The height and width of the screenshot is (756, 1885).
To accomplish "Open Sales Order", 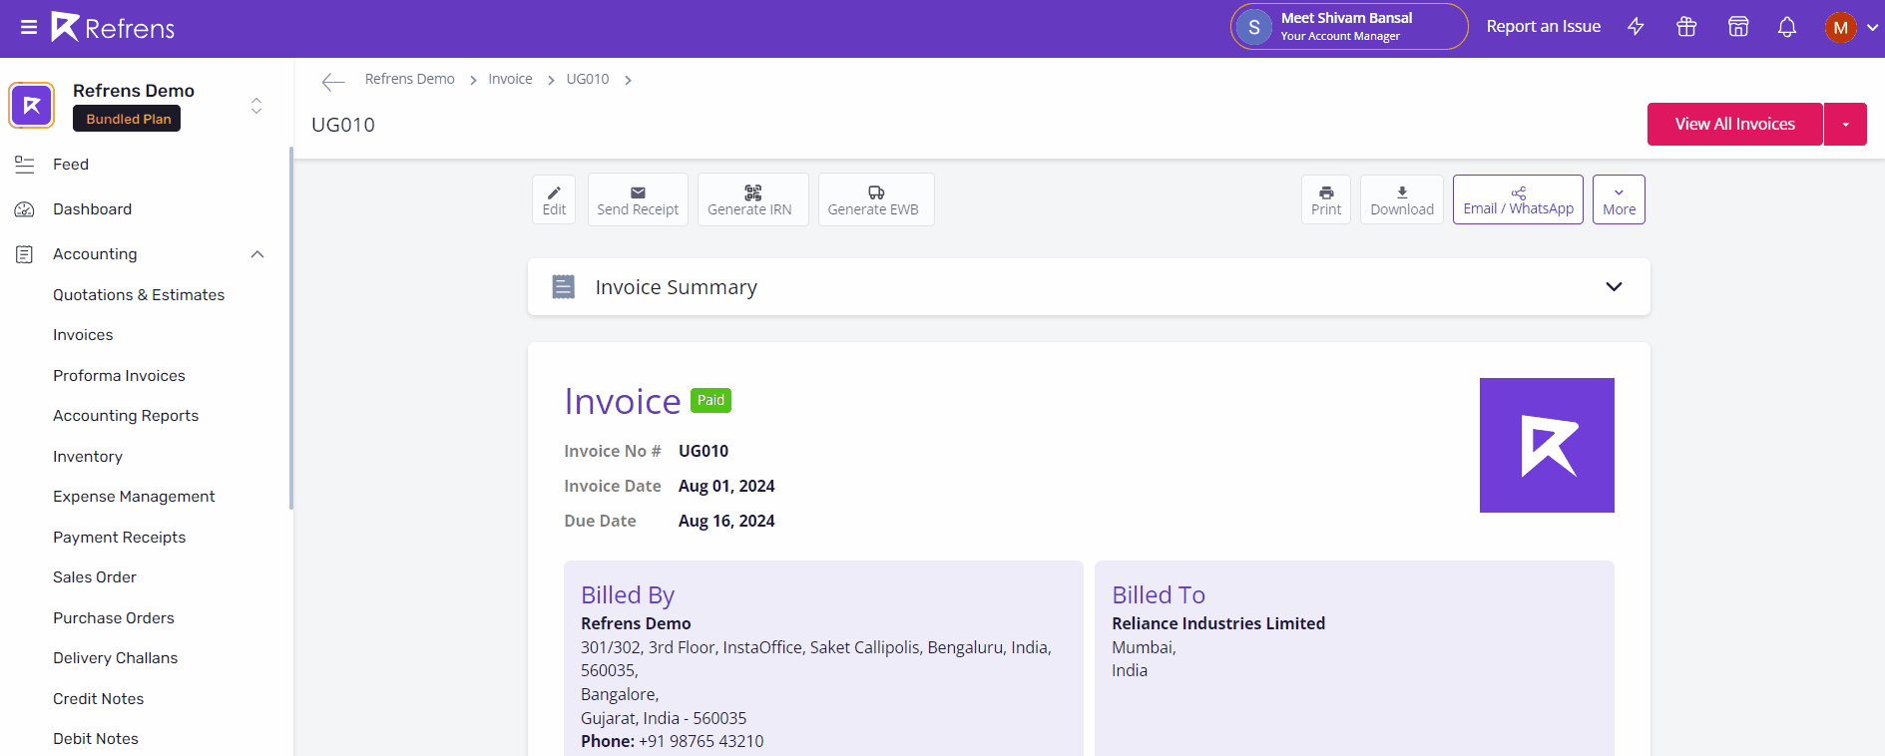I will (x=95, y=577).
